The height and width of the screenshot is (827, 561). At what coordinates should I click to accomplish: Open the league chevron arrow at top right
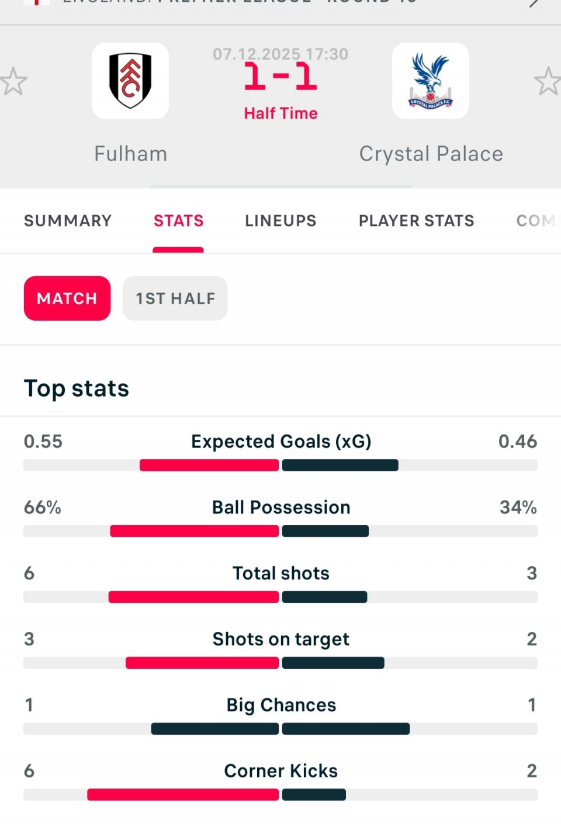tap(535, 3)
